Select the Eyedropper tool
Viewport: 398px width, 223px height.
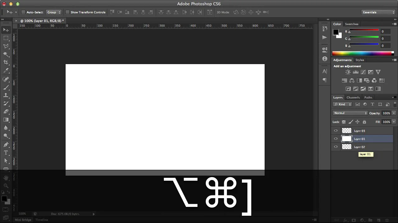[x=6, y=71]
